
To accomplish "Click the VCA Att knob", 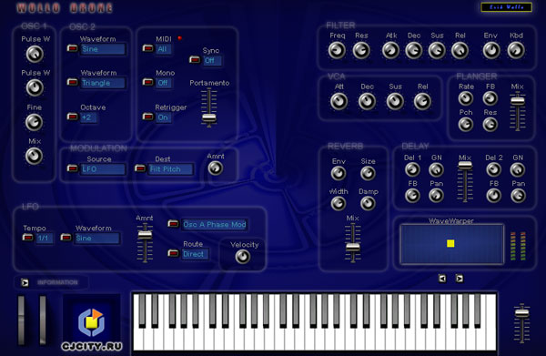I will [x=339, y=101].
